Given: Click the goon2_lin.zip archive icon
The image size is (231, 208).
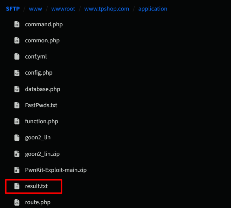Looking at the screenshot, I should pyautogui.click(x=16, y=154).
